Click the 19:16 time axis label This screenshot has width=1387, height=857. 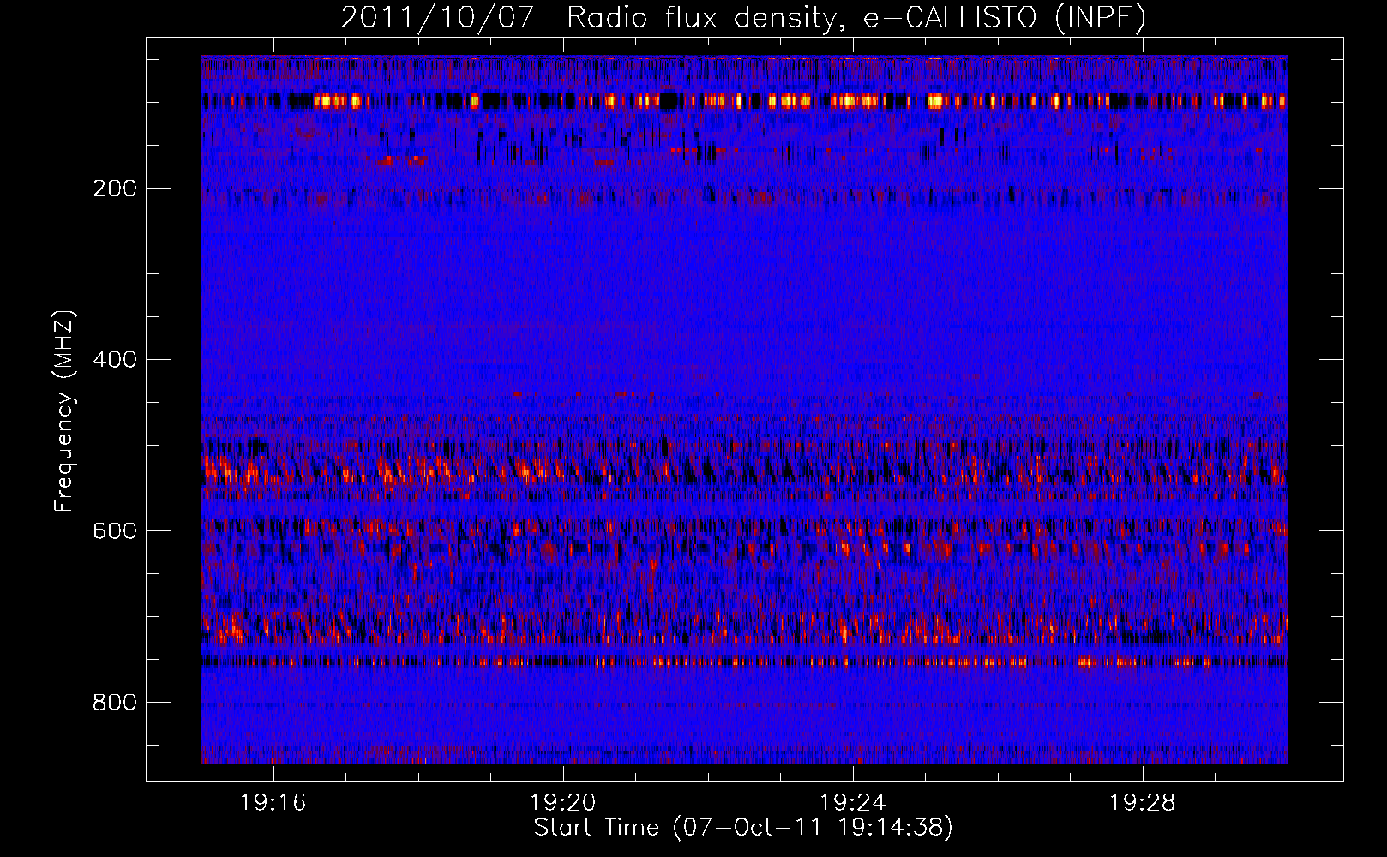click(x=273, y=803)
